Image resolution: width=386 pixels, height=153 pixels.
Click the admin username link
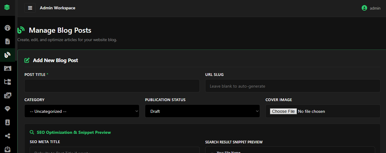point(375,8)
